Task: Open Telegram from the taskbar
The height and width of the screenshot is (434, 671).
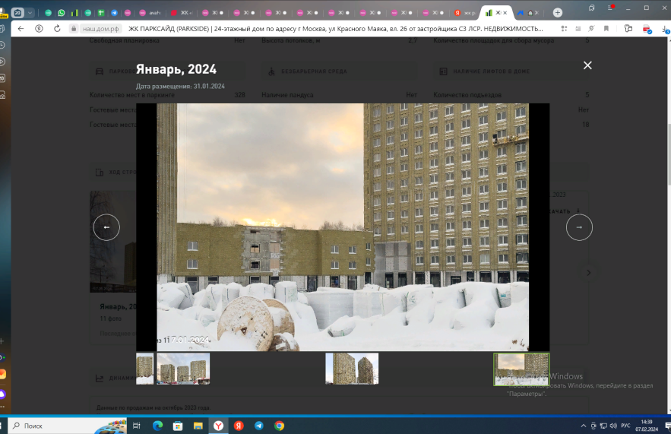Action: pos(259,426)
